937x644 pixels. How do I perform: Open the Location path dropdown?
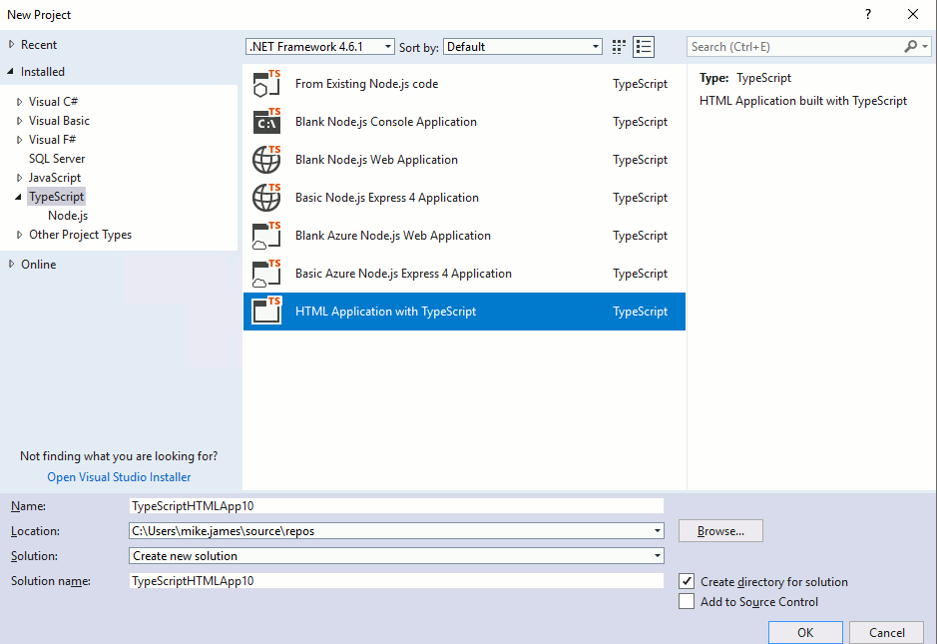point(658,531)
